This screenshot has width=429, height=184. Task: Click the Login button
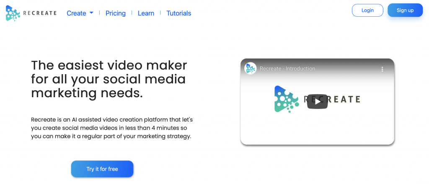tap(367, 10)
